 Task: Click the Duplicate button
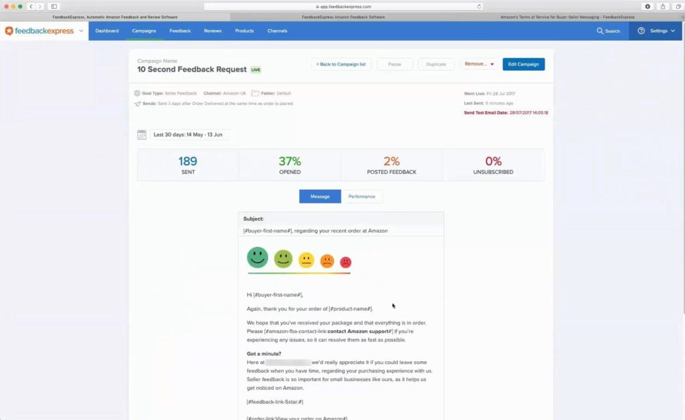[x=436, y=64]
